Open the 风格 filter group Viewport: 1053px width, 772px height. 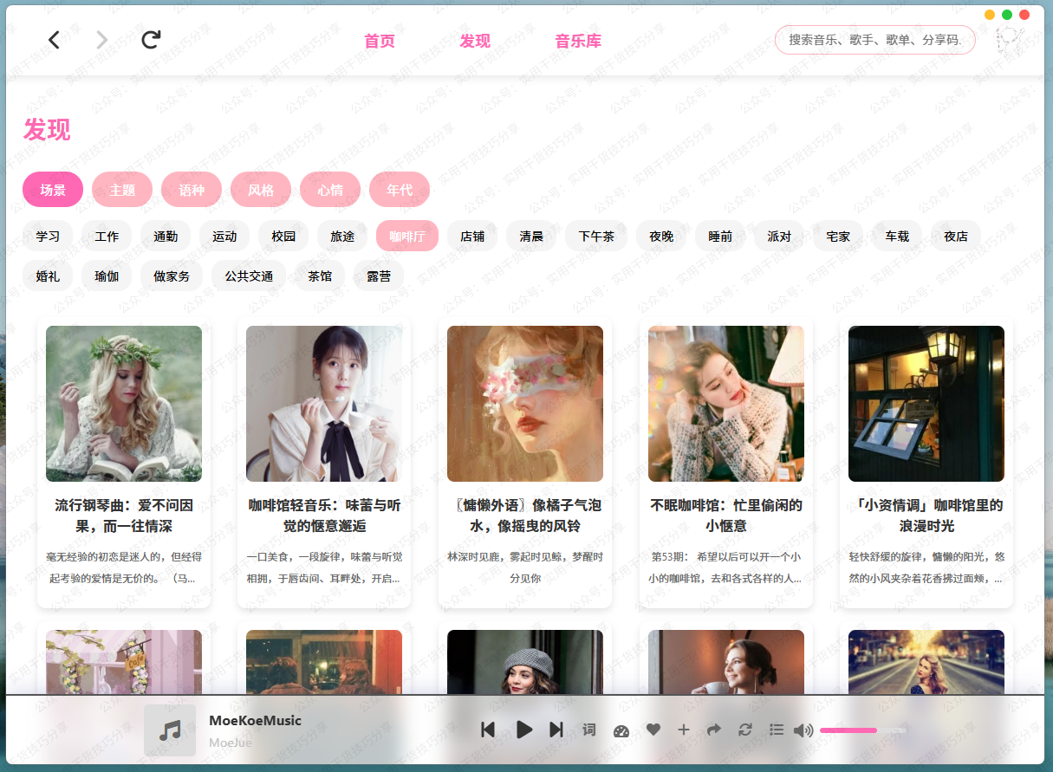261,189
